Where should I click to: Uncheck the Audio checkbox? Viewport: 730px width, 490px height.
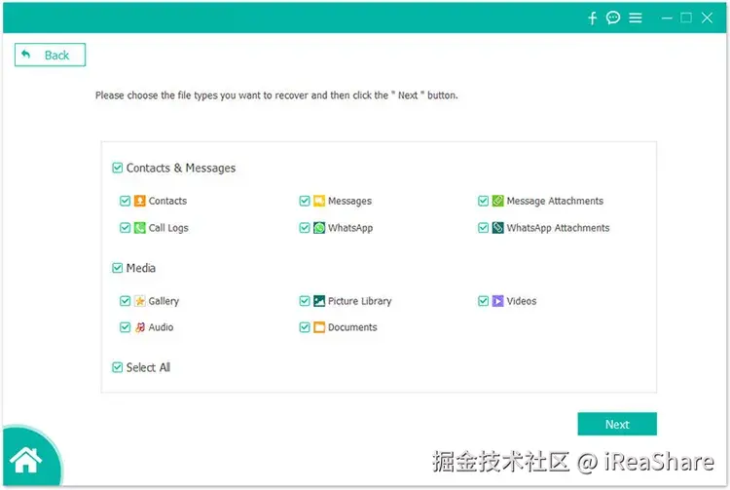125,327
